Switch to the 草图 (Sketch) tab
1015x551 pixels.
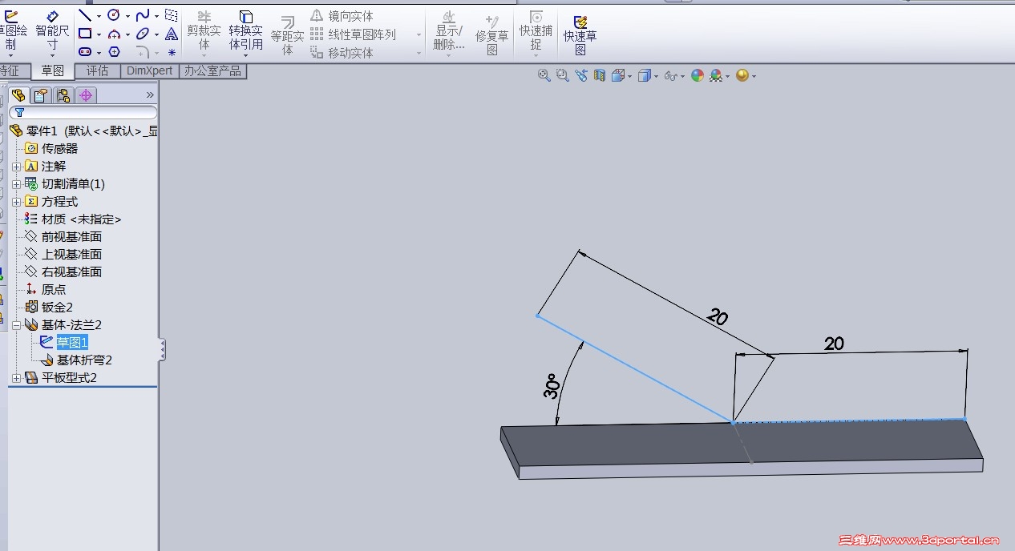[x=53, y=70]
